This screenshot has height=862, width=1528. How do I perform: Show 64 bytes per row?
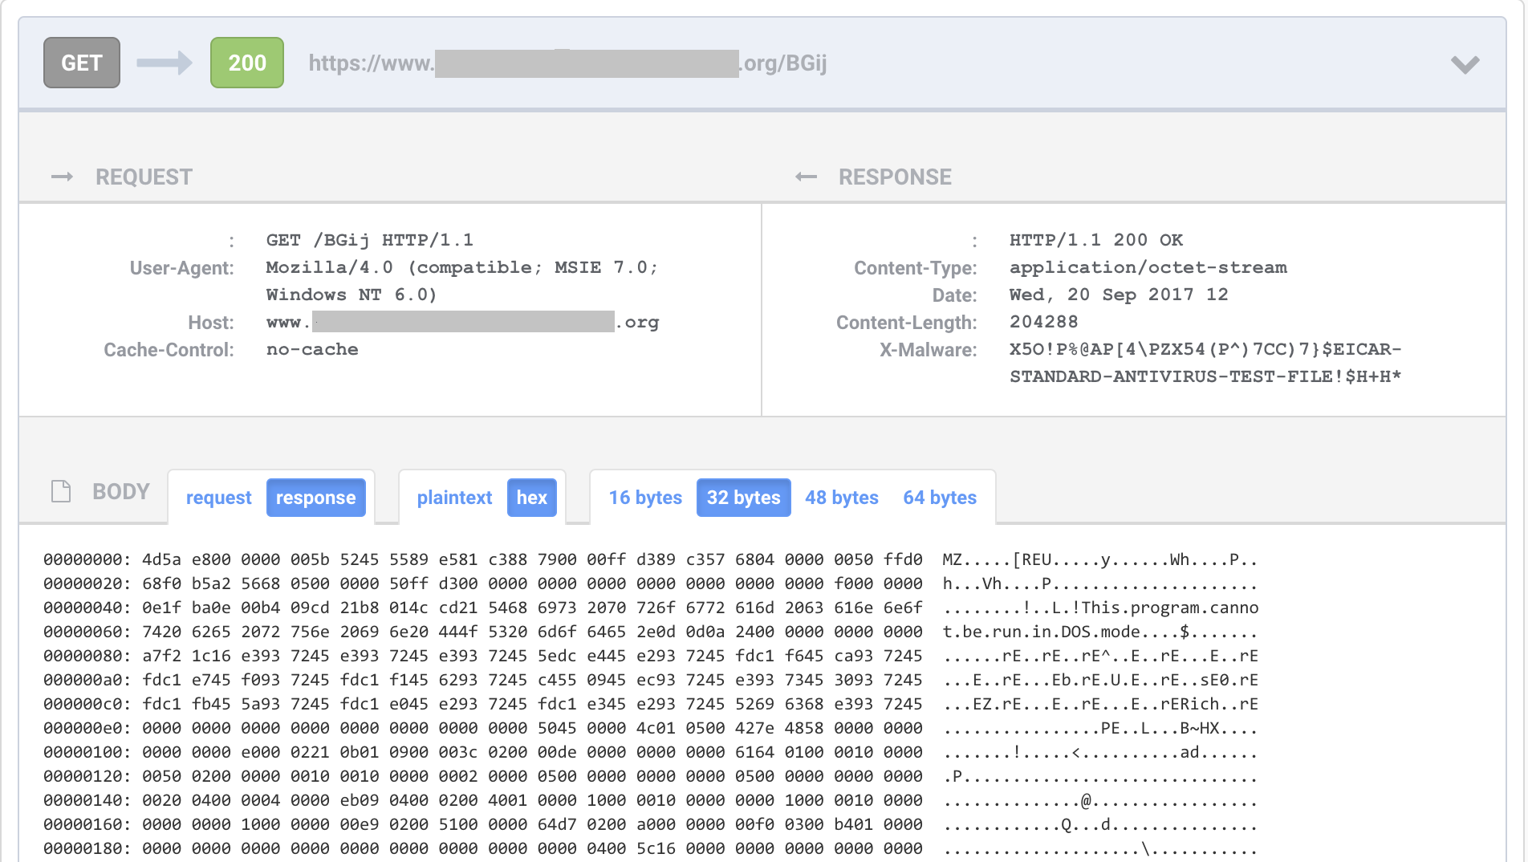click(940, 497)
